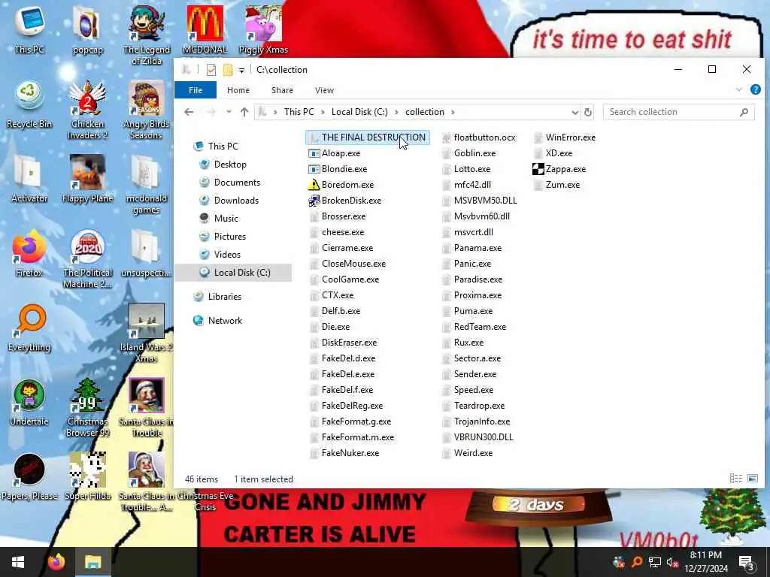Click the taskbar clock showing 8:11 PM
Image resolution: width=770 pixels, height=577 pixels.
click(705, 562)
